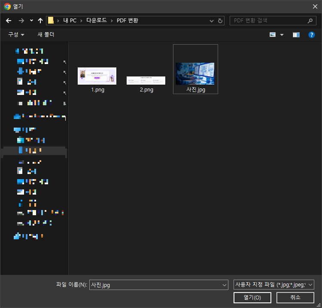Confirm selection with 열기(O) button
The width and height of the screenshot is (322, 308).
(252, 298)
